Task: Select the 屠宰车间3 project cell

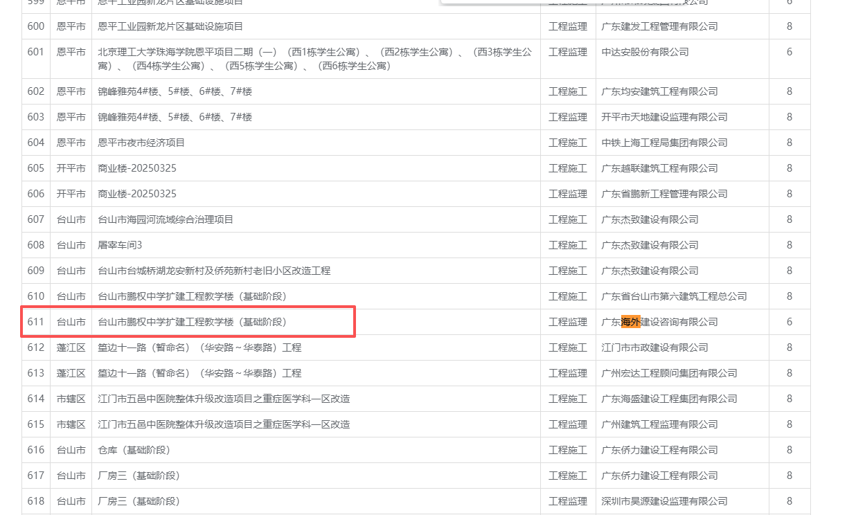Action: pyautogui.click(x=115, y=245)
